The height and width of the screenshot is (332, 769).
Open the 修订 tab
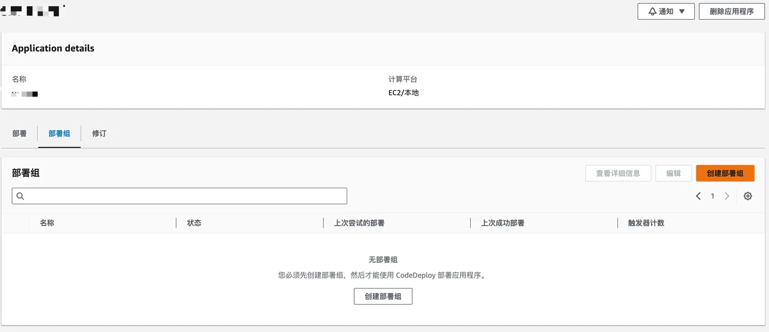click(x=99, y=133)
